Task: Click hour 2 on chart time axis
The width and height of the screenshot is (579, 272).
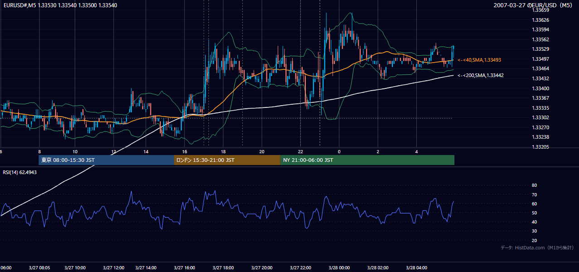Action: pos(377,151)
